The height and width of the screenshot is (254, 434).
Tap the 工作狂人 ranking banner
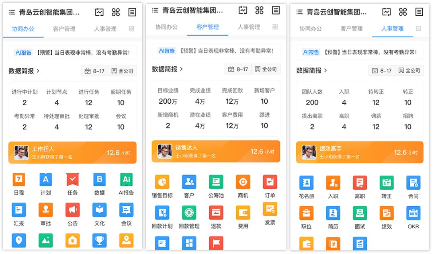73,152
